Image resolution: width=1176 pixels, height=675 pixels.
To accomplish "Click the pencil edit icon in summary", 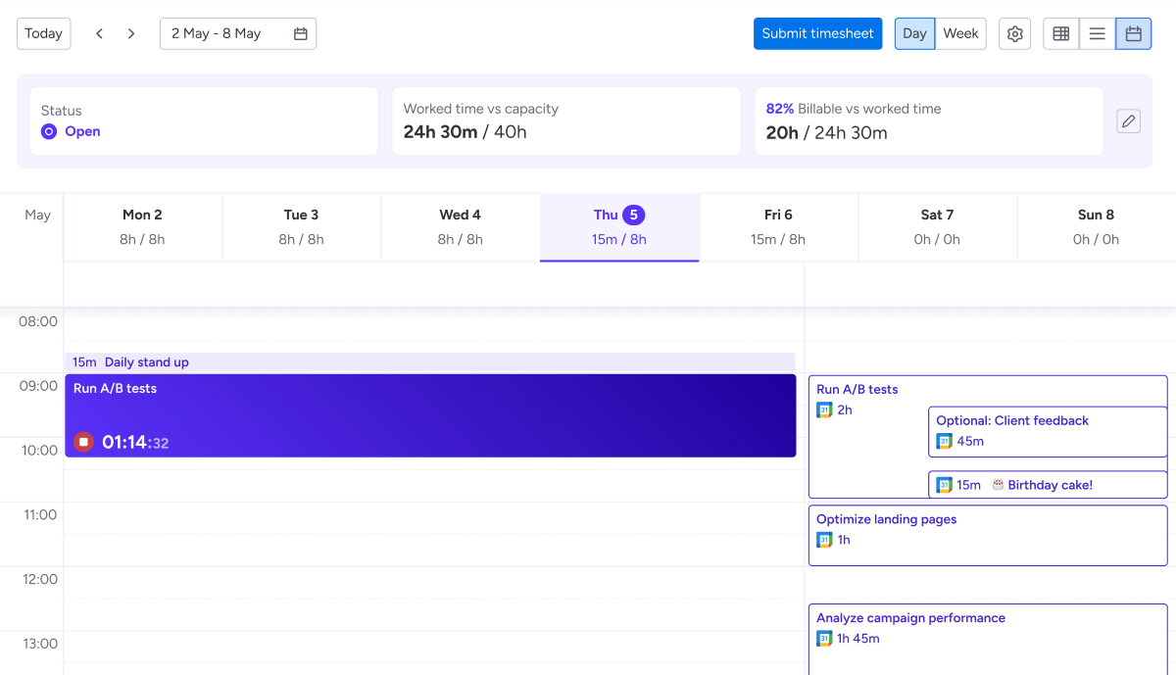I will tap(1128, 121).
